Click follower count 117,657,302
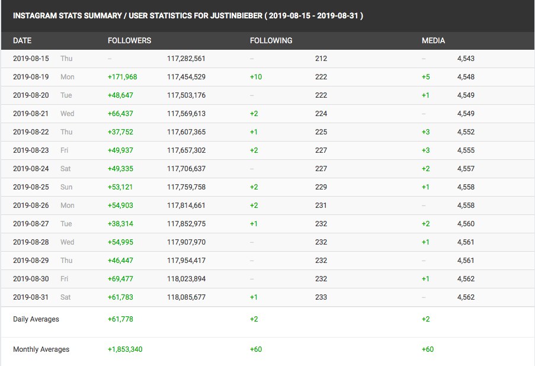The width and height of the screenshot is (535, 366). pos(186,150)
